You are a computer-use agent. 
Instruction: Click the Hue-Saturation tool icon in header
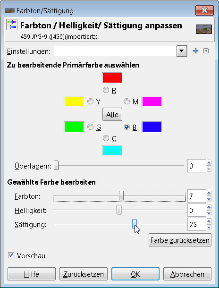click(x=12, y=25)
